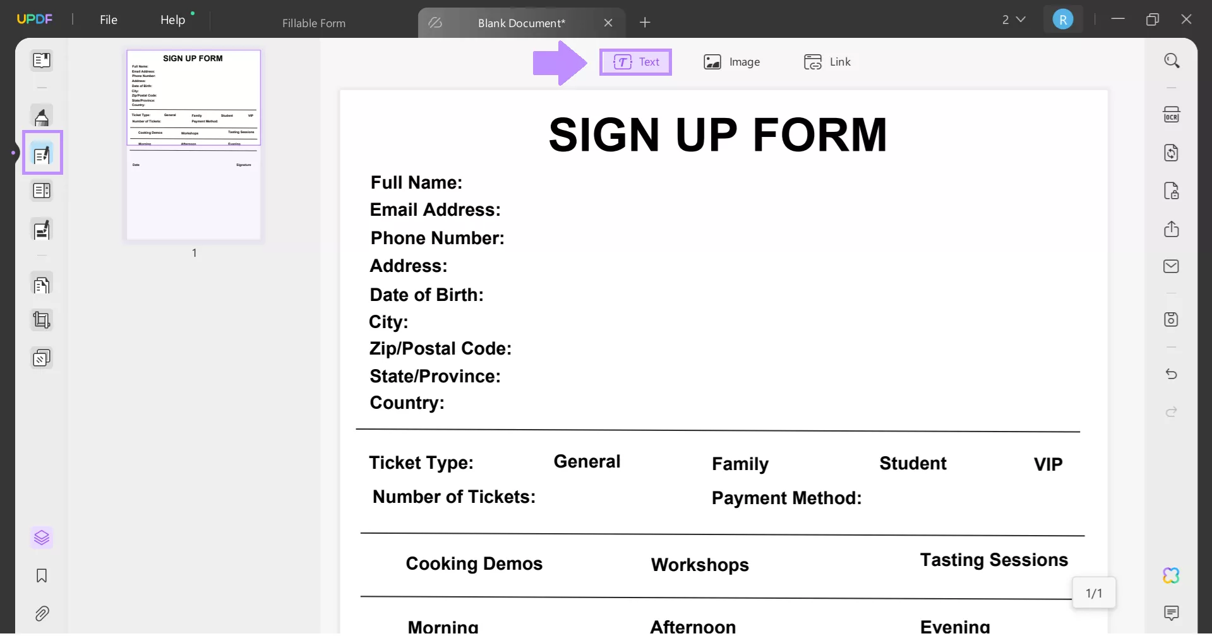Select the Crop Pages tool
Screen dimensions: 1212x636
coord(42,321)
